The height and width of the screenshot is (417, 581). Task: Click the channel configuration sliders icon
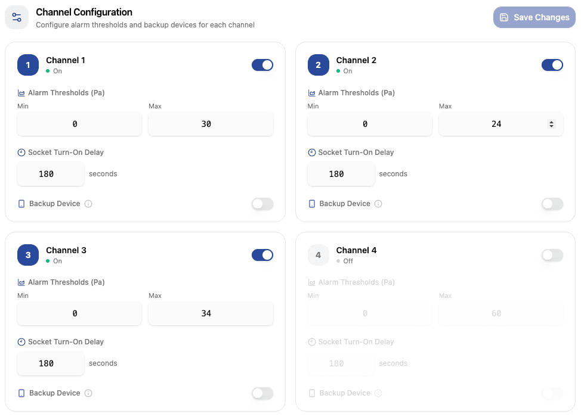coord(17,17)
